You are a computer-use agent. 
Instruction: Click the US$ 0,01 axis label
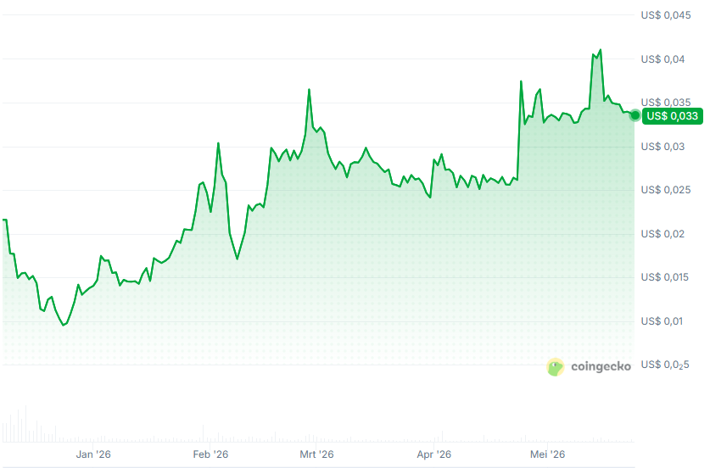662,321
